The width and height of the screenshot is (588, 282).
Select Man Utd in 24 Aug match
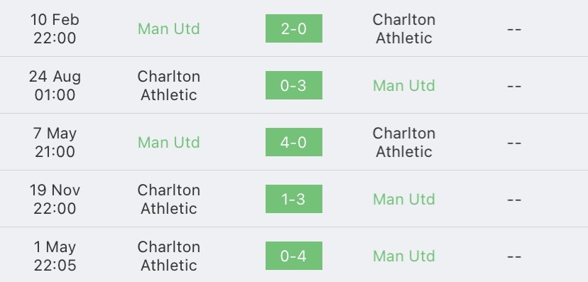coord(404,85)
